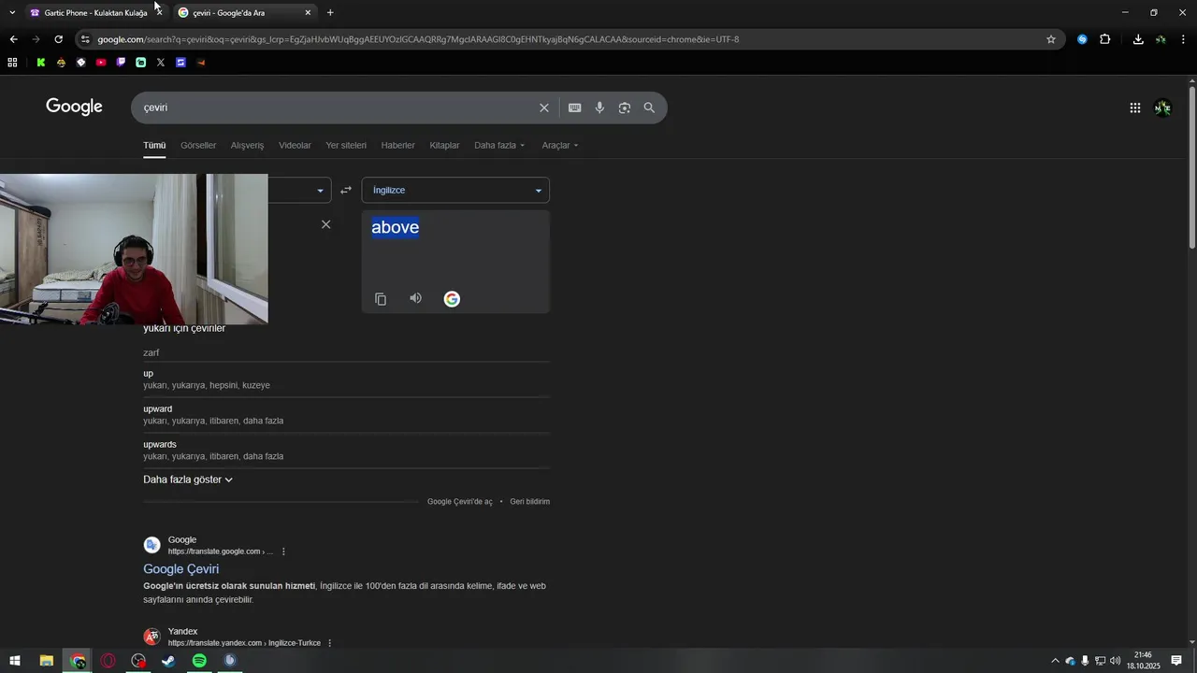Open the Chrome profile icon in the toolbar
Viewport: 1197px width, 673px height.
(x=1161, y=39)
